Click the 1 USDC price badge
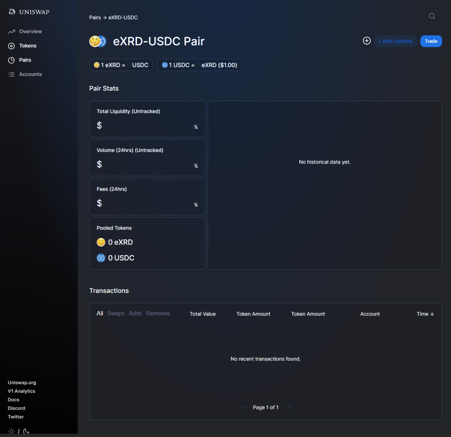451x437 pixels. coord(200,65)
